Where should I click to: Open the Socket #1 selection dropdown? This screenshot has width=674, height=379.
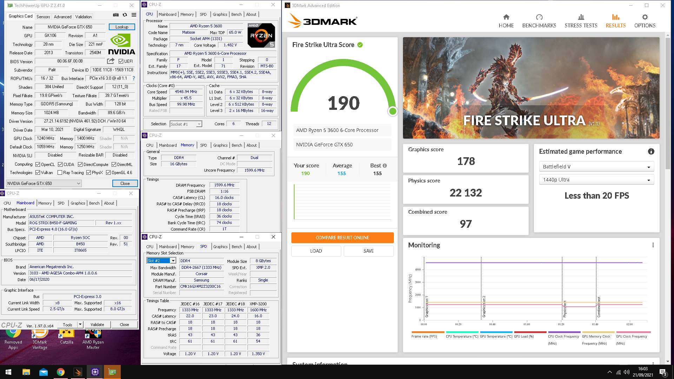tap(186, 124)
